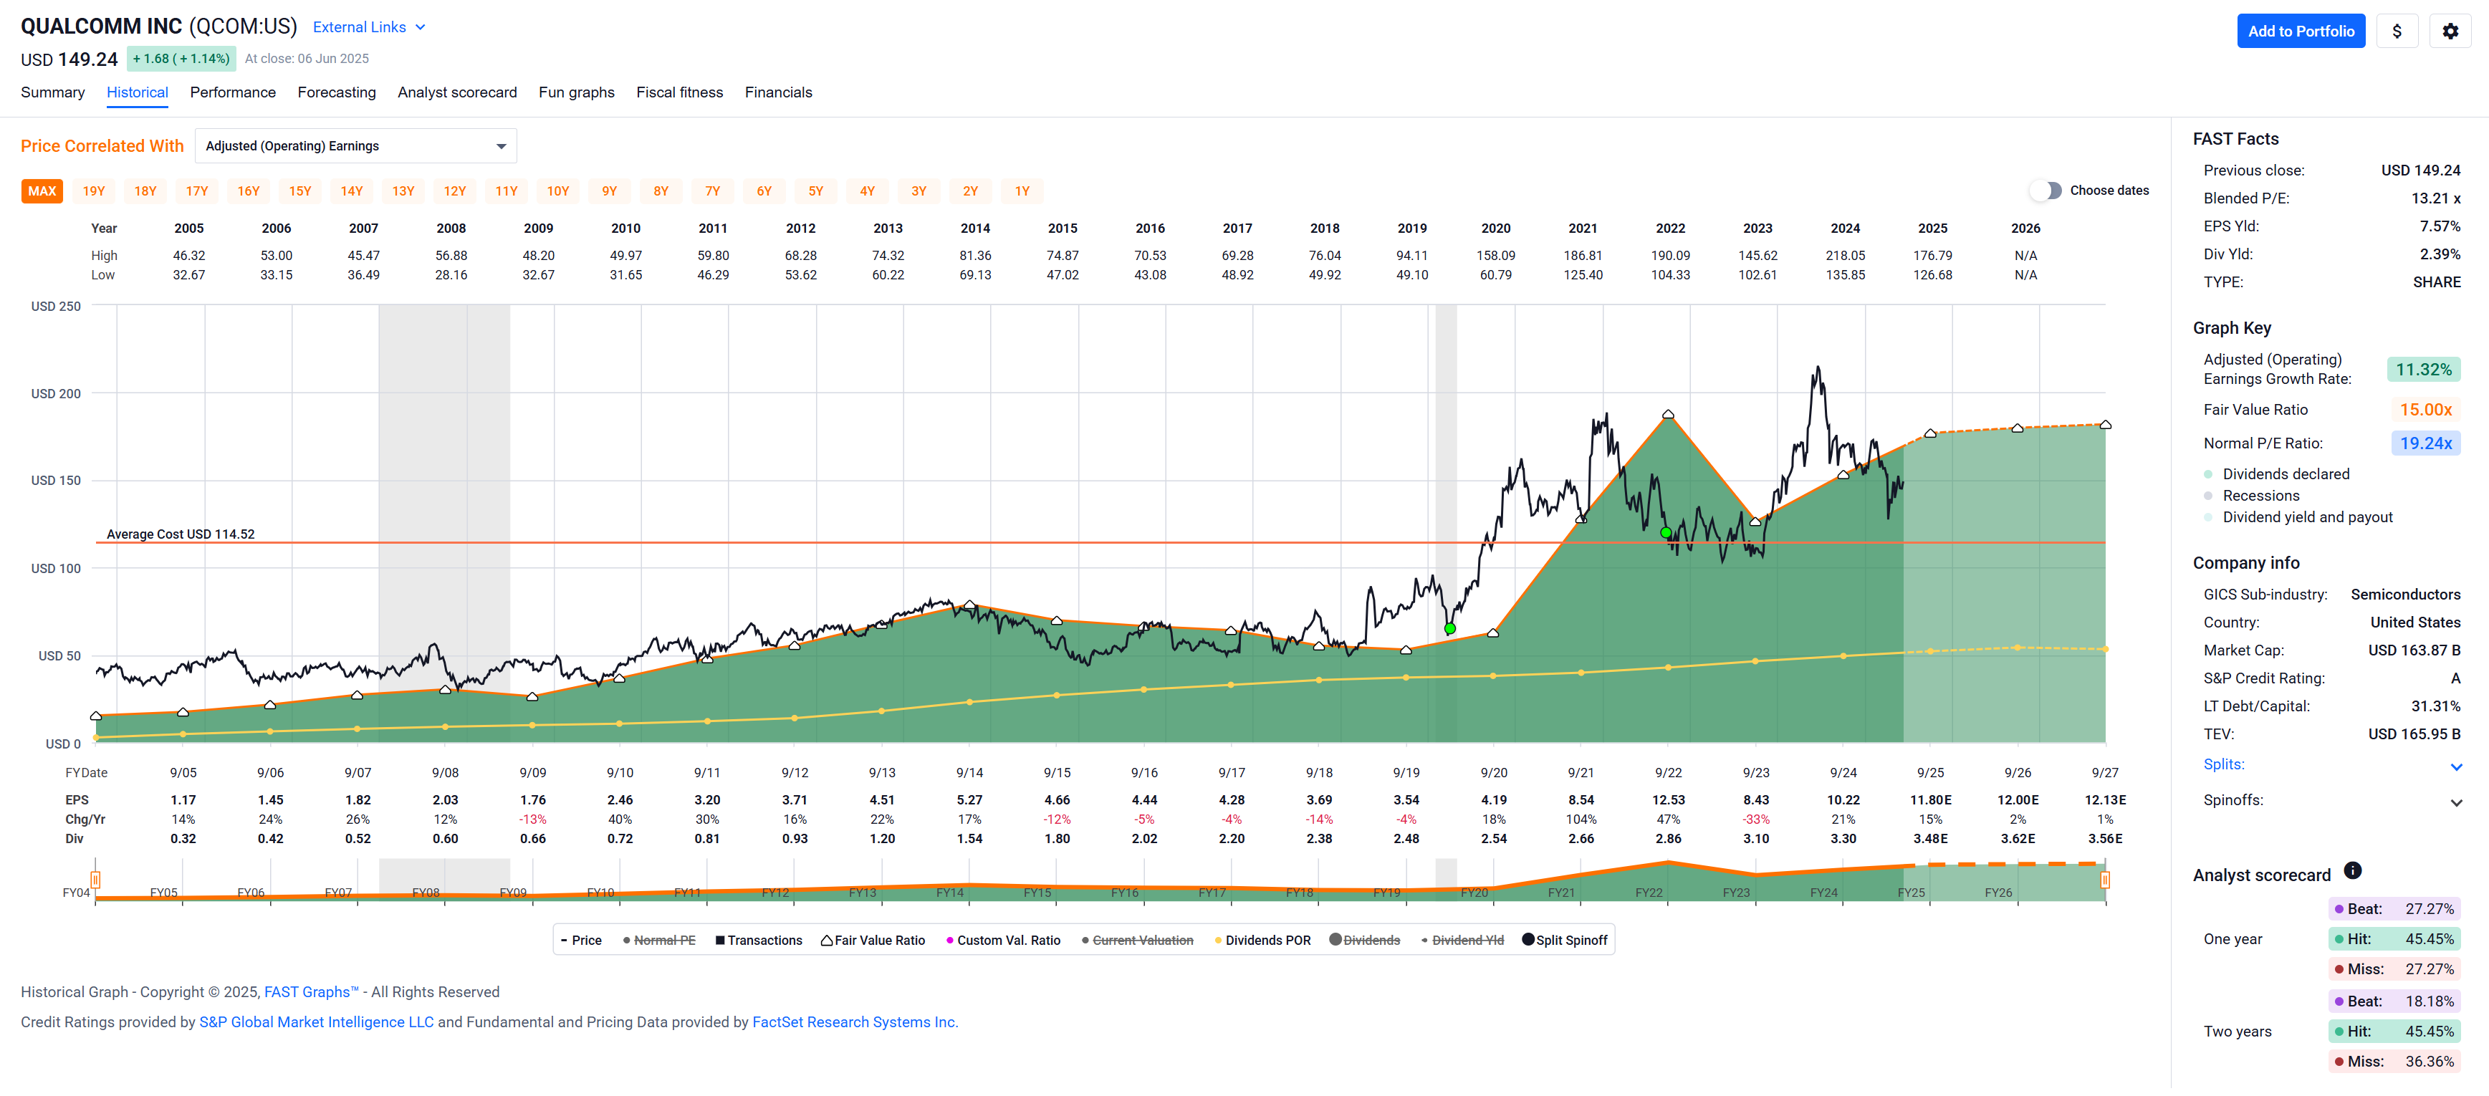Open the Performance tab
The image size is (2489, 1096).
[x=233, y=92]
